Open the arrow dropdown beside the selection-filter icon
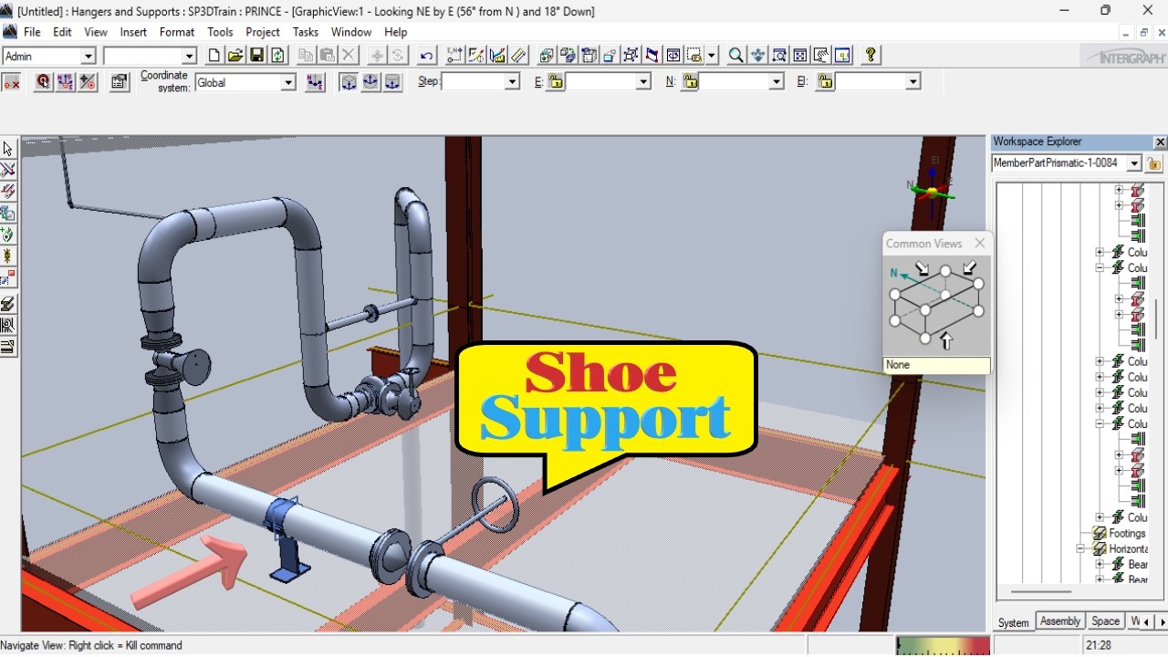 pos(711,56)
